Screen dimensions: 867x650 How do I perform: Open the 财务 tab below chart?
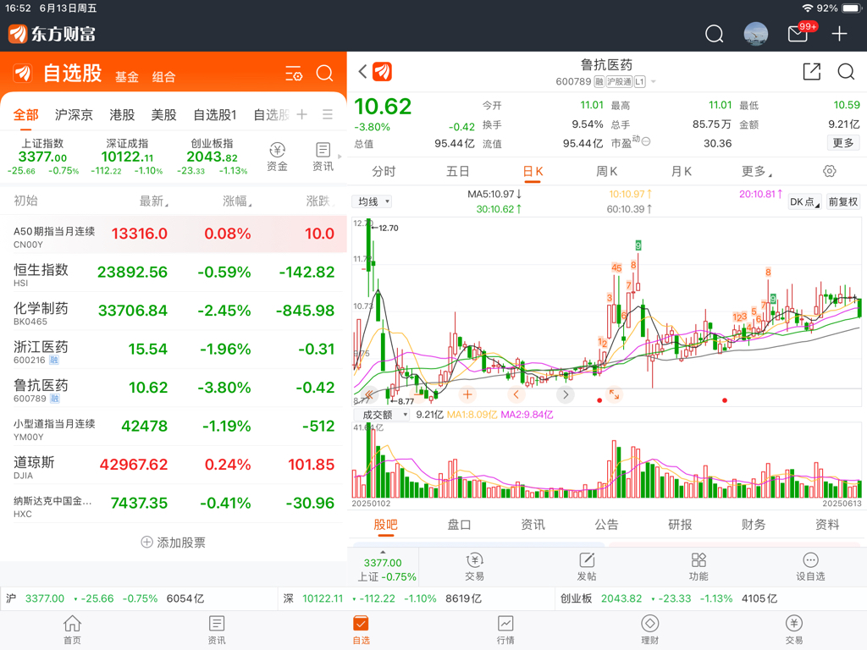(754, 525)
